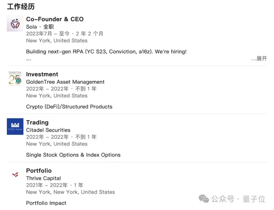Click the Single Stock Options & Index Options text
This screenshot has width=274, height=210.
[73, 155]
